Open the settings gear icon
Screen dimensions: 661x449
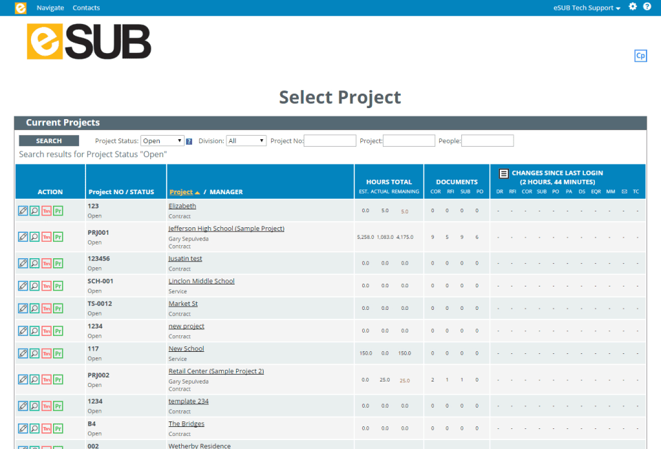pos(633,6)
